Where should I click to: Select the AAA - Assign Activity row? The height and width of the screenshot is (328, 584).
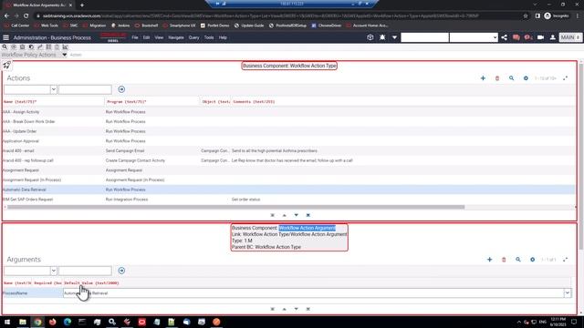pos(288,112)
